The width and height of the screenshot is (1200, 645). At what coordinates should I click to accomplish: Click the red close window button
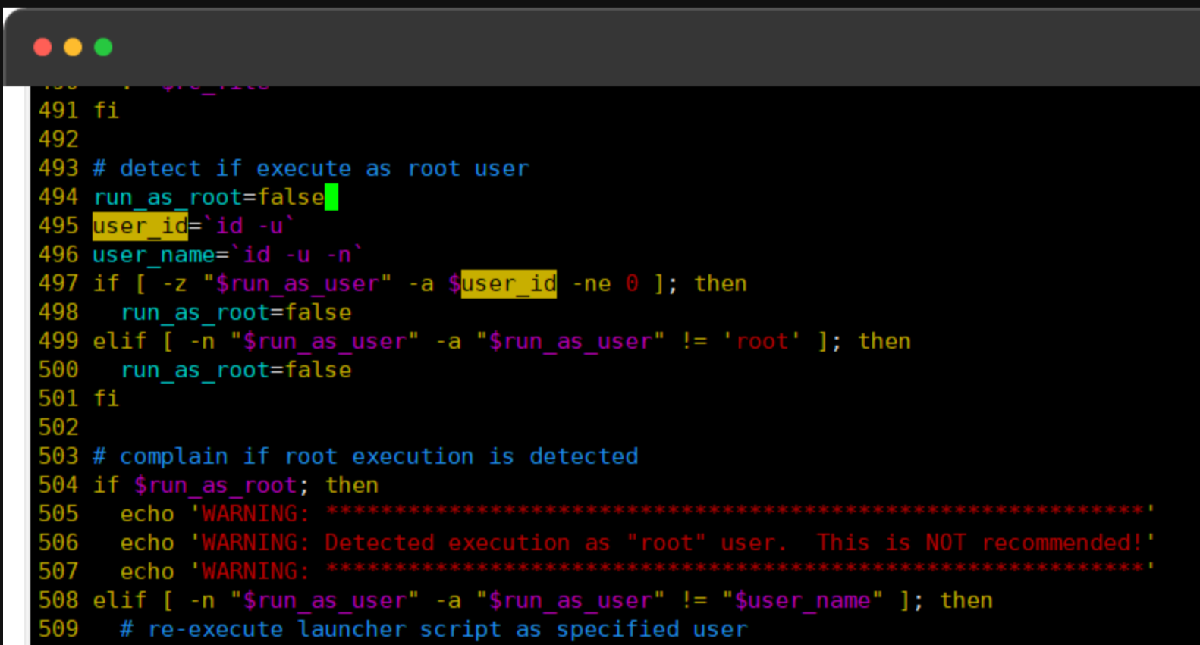[42, 48]
